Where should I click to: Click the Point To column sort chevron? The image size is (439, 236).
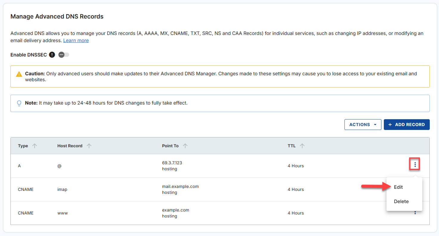185,146
